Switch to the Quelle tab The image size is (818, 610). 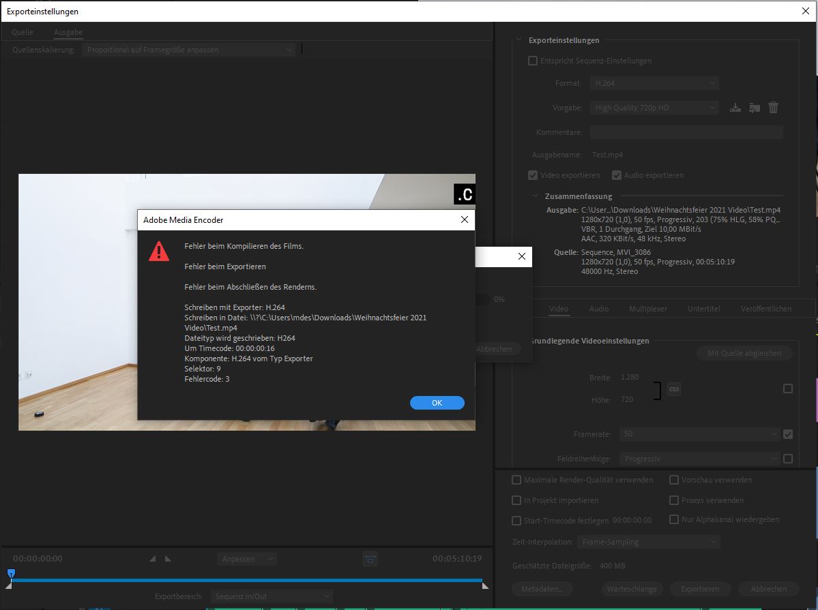click(x=22, y=32)
